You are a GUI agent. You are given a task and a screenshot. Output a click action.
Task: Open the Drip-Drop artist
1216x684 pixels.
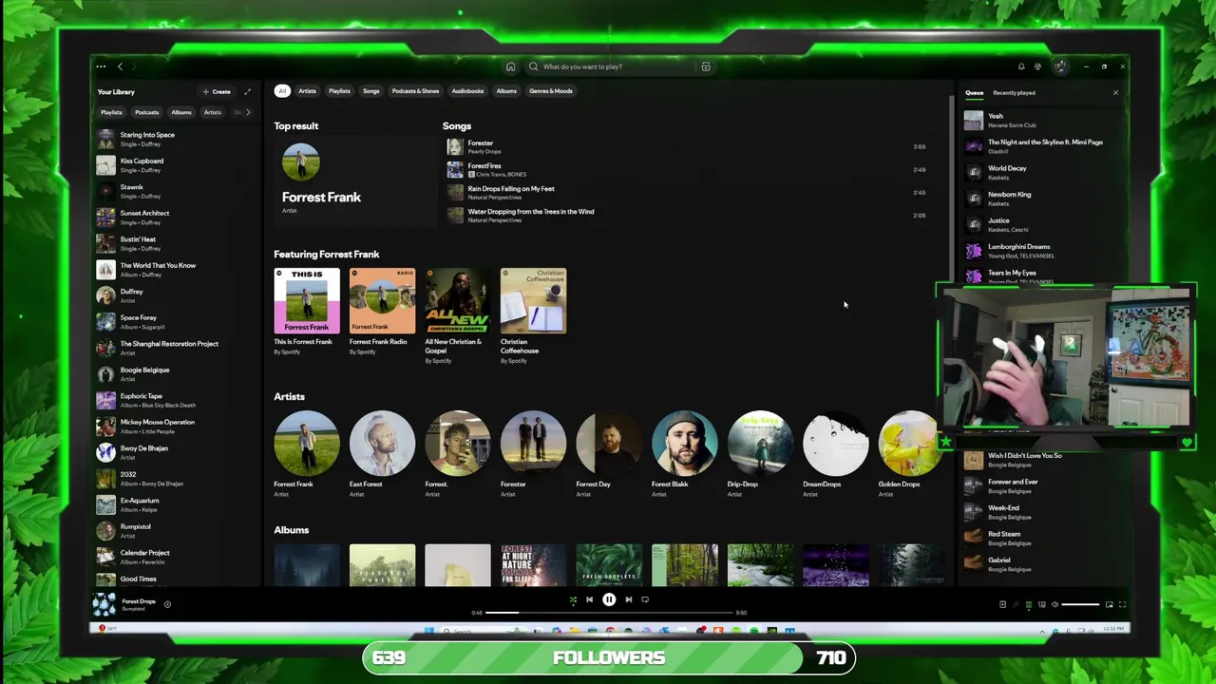760,454
